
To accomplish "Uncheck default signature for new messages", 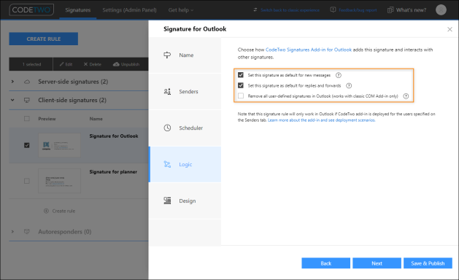I will [241, 75].
